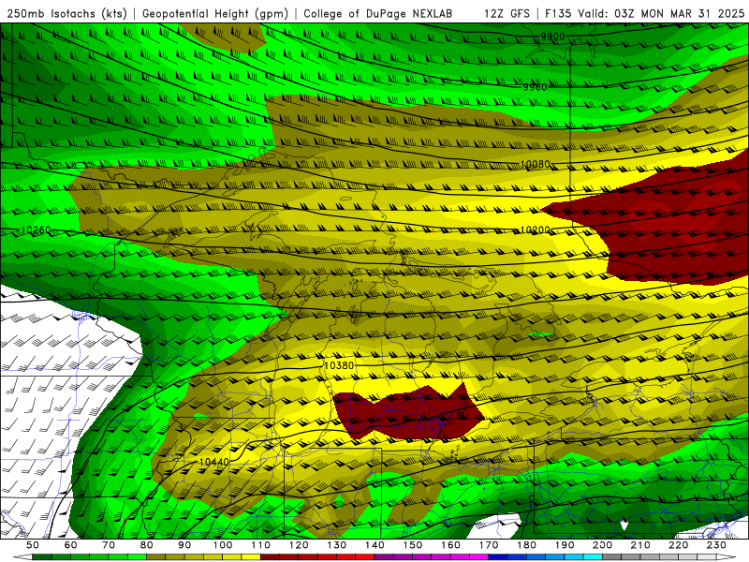Viewport: 749px width, 562px height.
Task: Pick the bright yellow legend swatch before 110
Action: point(251,557)
